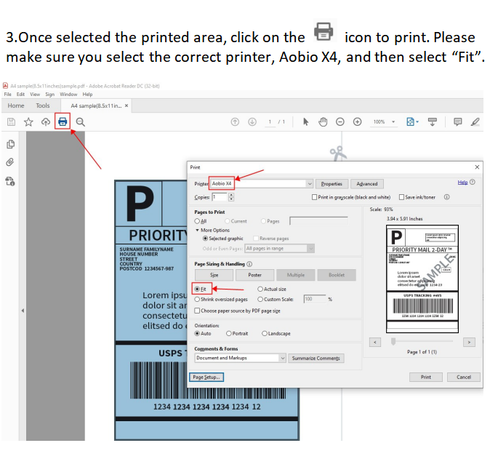The width and height of the screenshot is (498, 459).
Task: Close the Print dialog
Action: coord(477,167)
